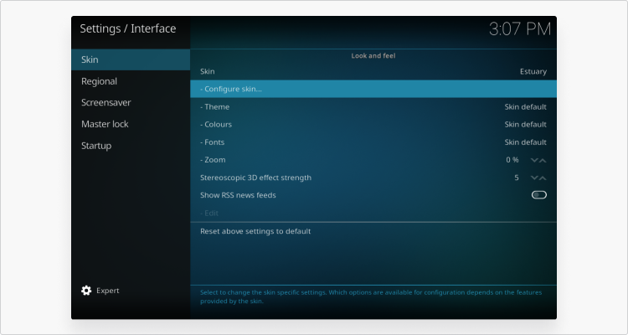This screenshot has width=628, height=335.
Task: Go to the Master lock category
Action: (131, 124)
